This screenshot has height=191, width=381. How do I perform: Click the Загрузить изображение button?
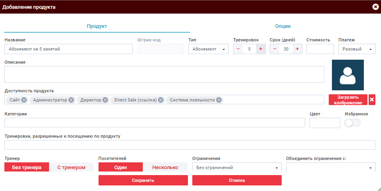pyautogui.click(x=348, y=100)
